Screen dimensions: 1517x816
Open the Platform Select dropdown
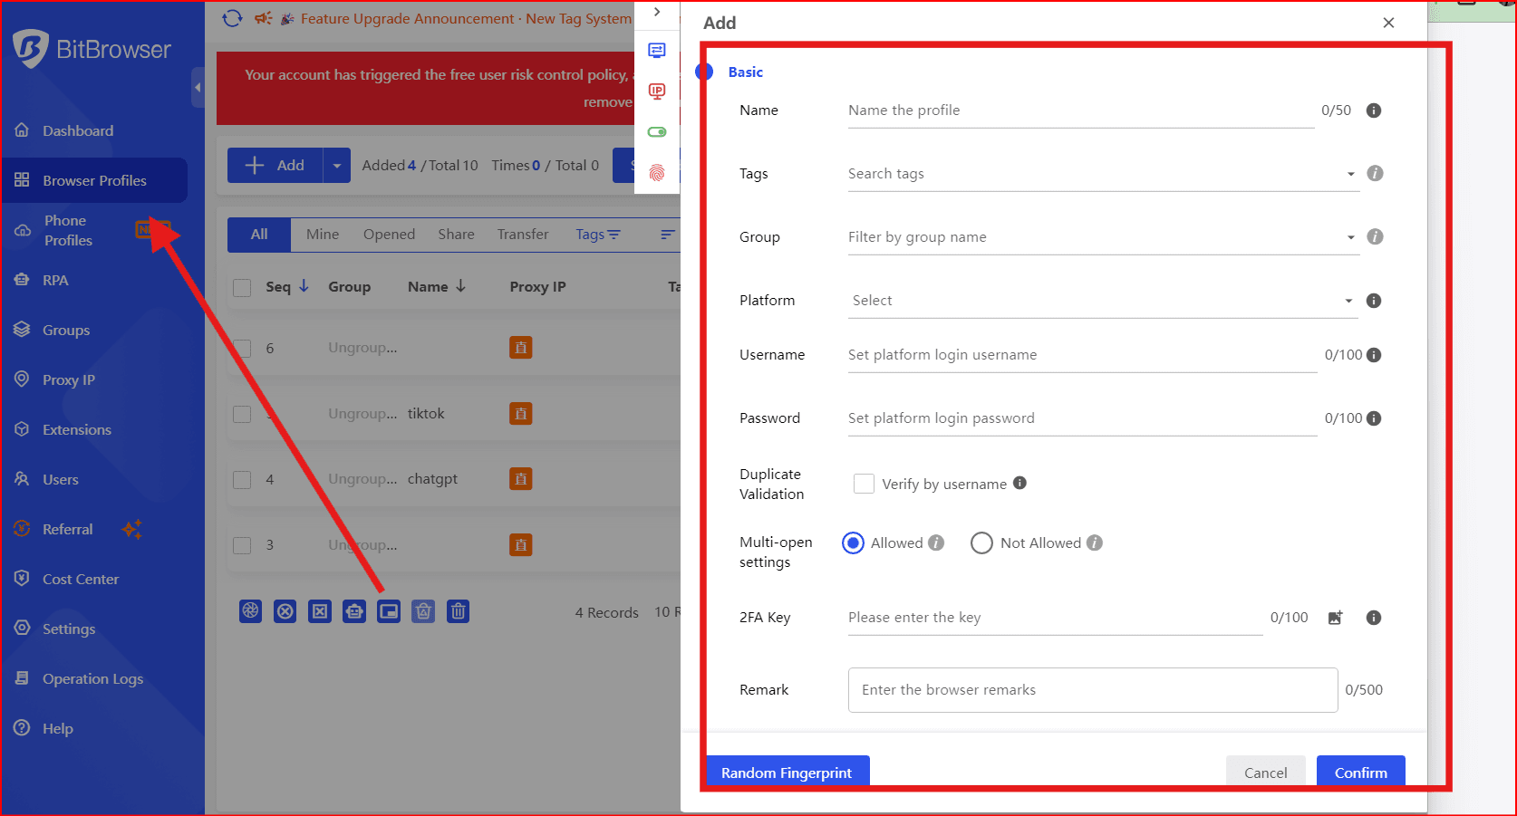[1101, 301]
